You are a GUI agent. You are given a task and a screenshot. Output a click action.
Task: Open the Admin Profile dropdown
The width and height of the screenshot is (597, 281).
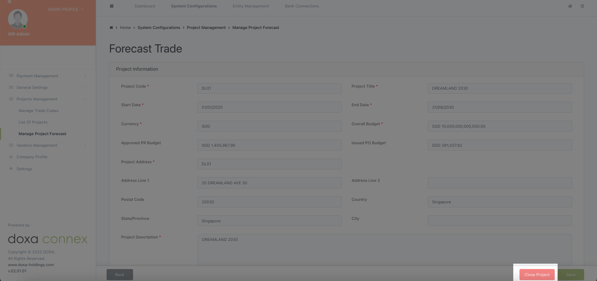[66, 10]
